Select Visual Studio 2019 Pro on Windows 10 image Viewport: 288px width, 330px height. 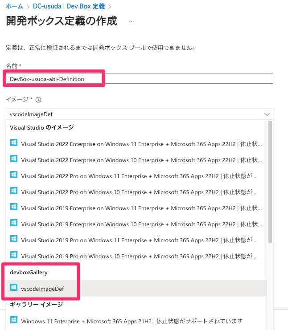136,256
